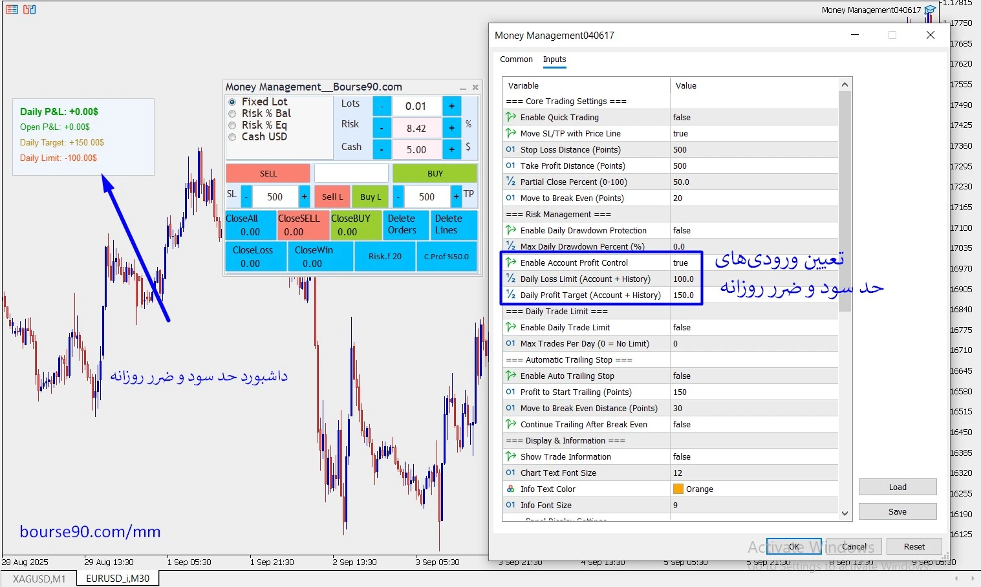This screenshot has height=587, width=981.
Task: Click the chart-shift icon beside the data window icon
Action: (x=30, y=9)
